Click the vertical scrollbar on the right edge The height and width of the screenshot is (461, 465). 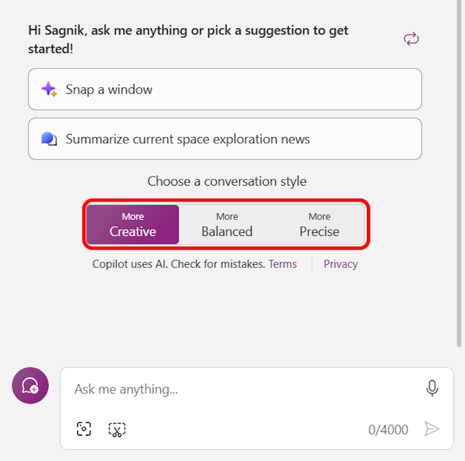tap(459, 172)
